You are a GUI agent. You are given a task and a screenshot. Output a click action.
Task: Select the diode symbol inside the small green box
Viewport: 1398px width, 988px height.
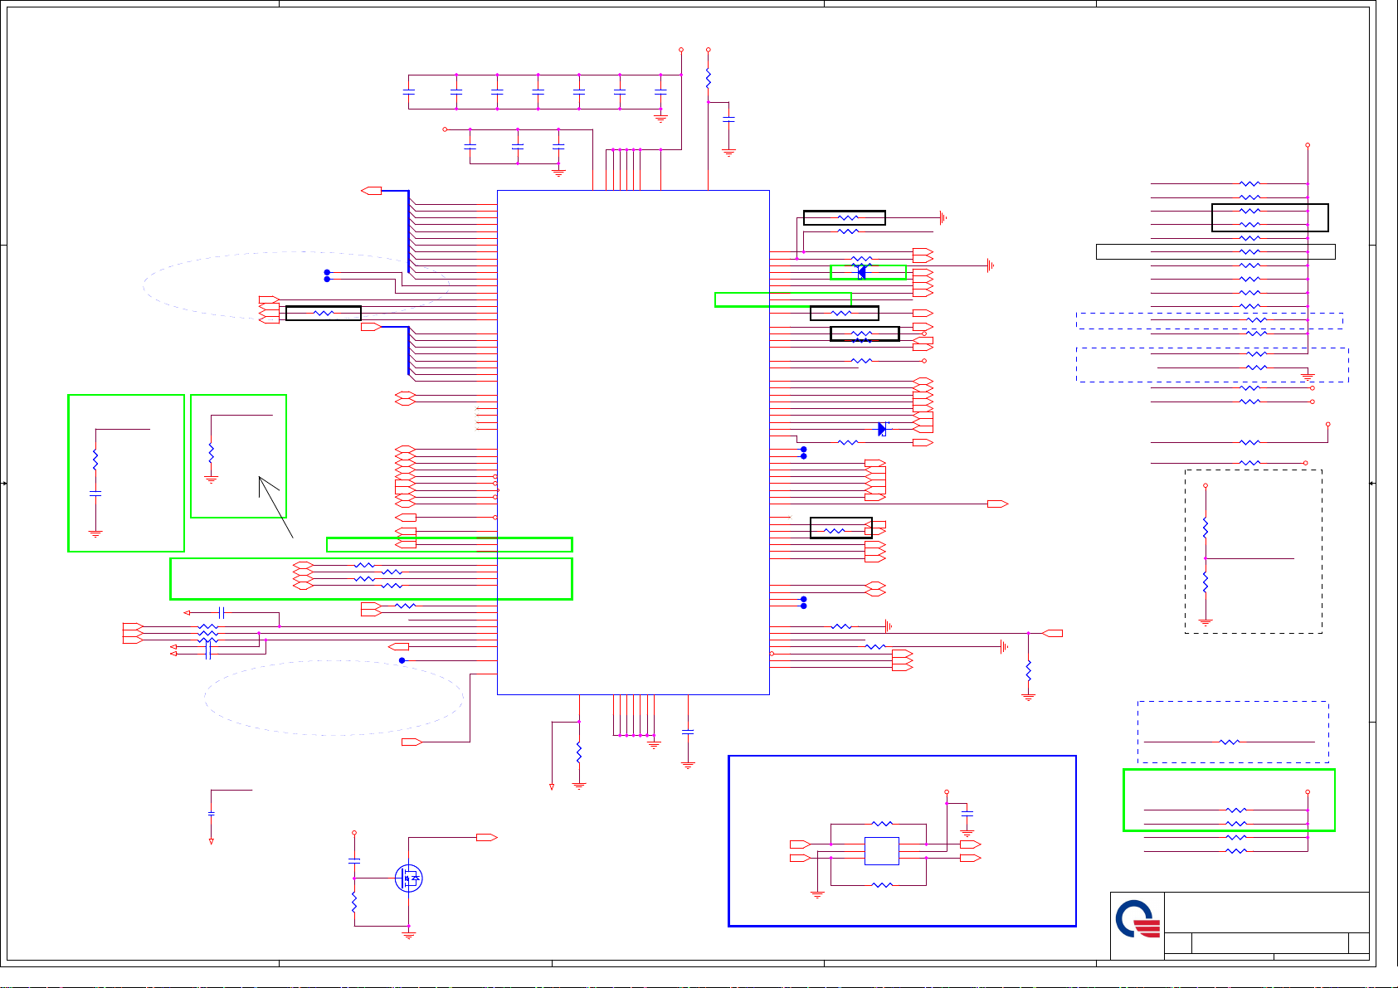[x=861, y=272]
